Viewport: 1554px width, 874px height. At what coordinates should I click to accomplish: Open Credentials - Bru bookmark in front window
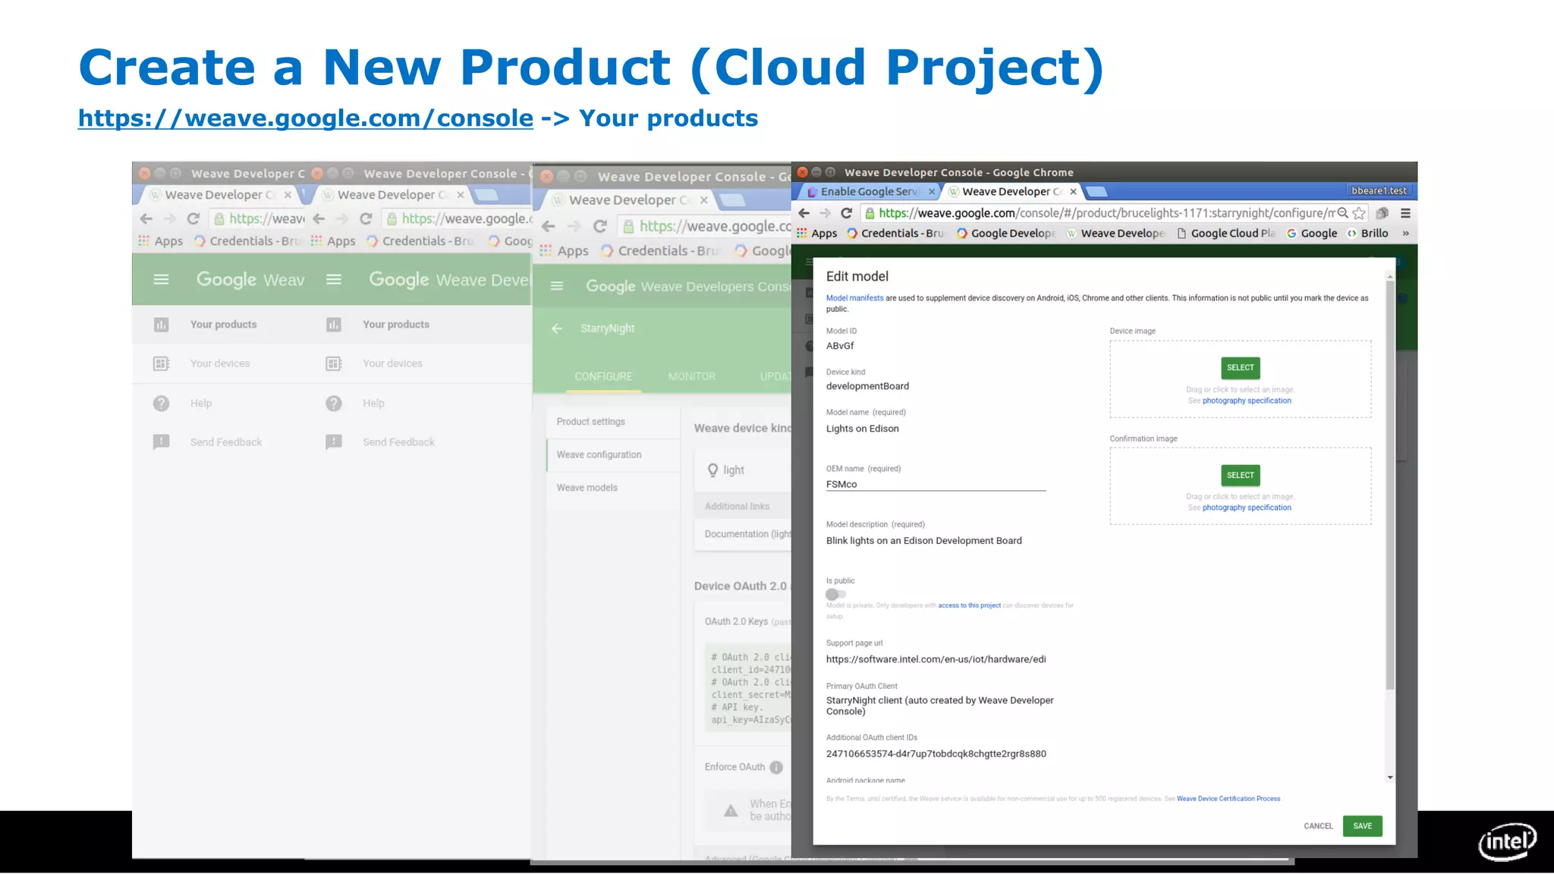click(x=896, y=234)
